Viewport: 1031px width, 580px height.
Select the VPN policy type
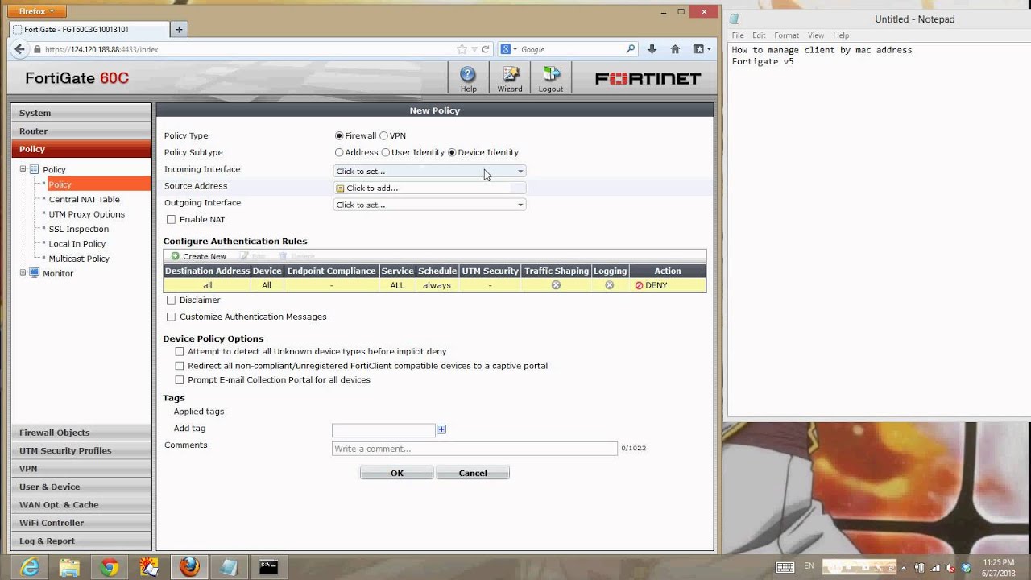(x=383, y=136)
